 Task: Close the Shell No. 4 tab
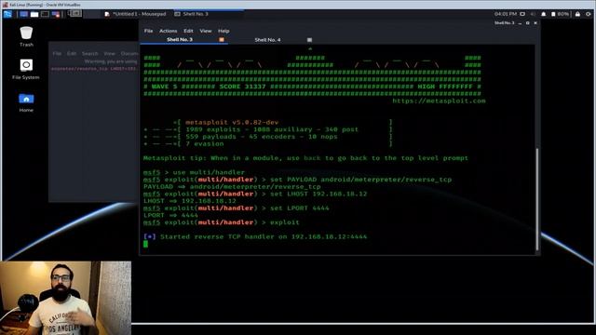(309, 39)
